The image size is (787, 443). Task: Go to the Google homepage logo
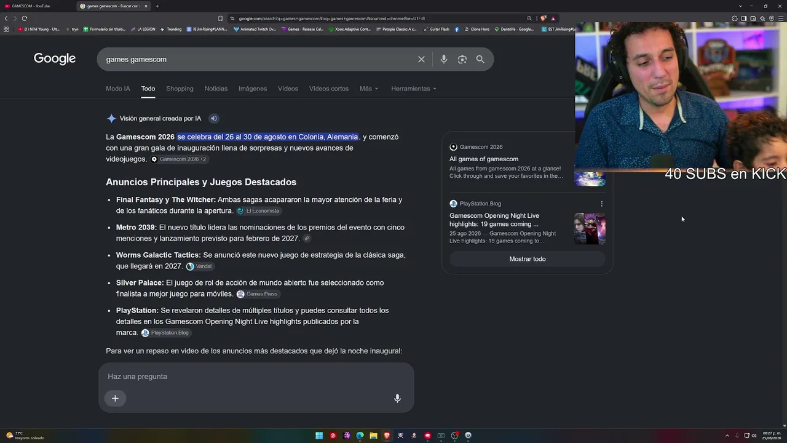pyautogui.click(x=55, y=58)
